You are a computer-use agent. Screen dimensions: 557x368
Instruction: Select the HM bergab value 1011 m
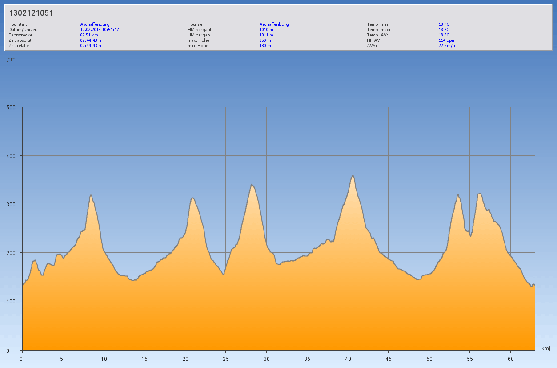(266, 35)
